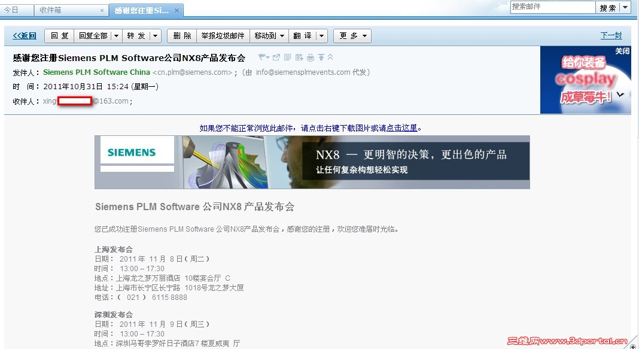
Task: Click the 转发 button
Action: (136, 36)
